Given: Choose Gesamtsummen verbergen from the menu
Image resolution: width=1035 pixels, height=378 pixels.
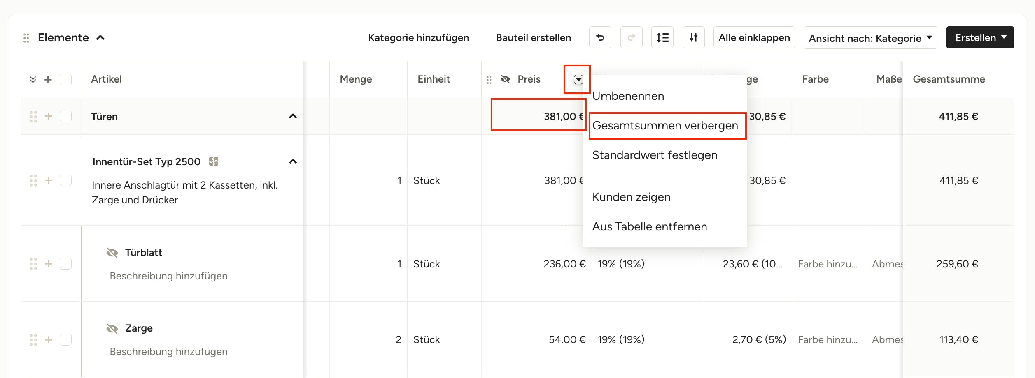Looking at the screenshot, I should coord(665,126).
